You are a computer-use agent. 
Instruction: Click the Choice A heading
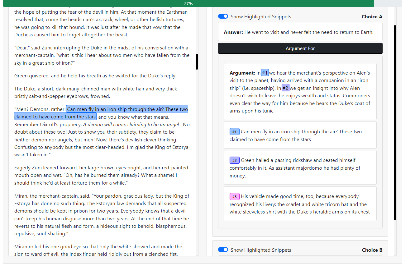372,16
